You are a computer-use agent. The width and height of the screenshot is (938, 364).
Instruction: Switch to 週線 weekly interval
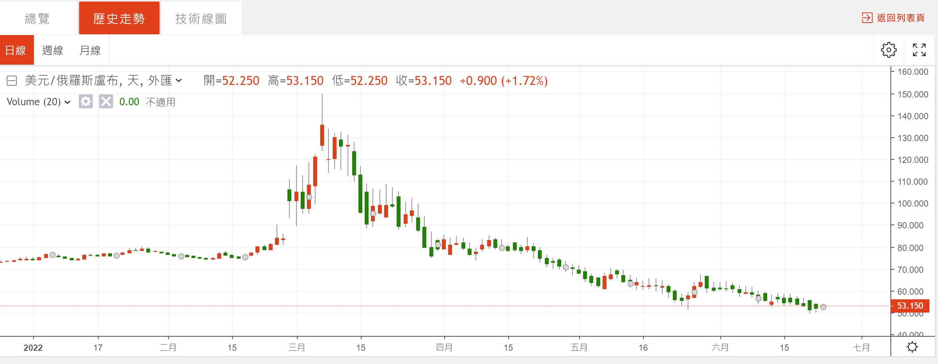(53, 50)
